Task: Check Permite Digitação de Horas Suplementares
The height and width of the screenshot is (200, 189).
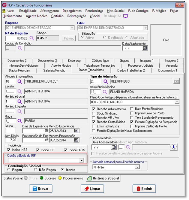Action: tap(94, 131)
